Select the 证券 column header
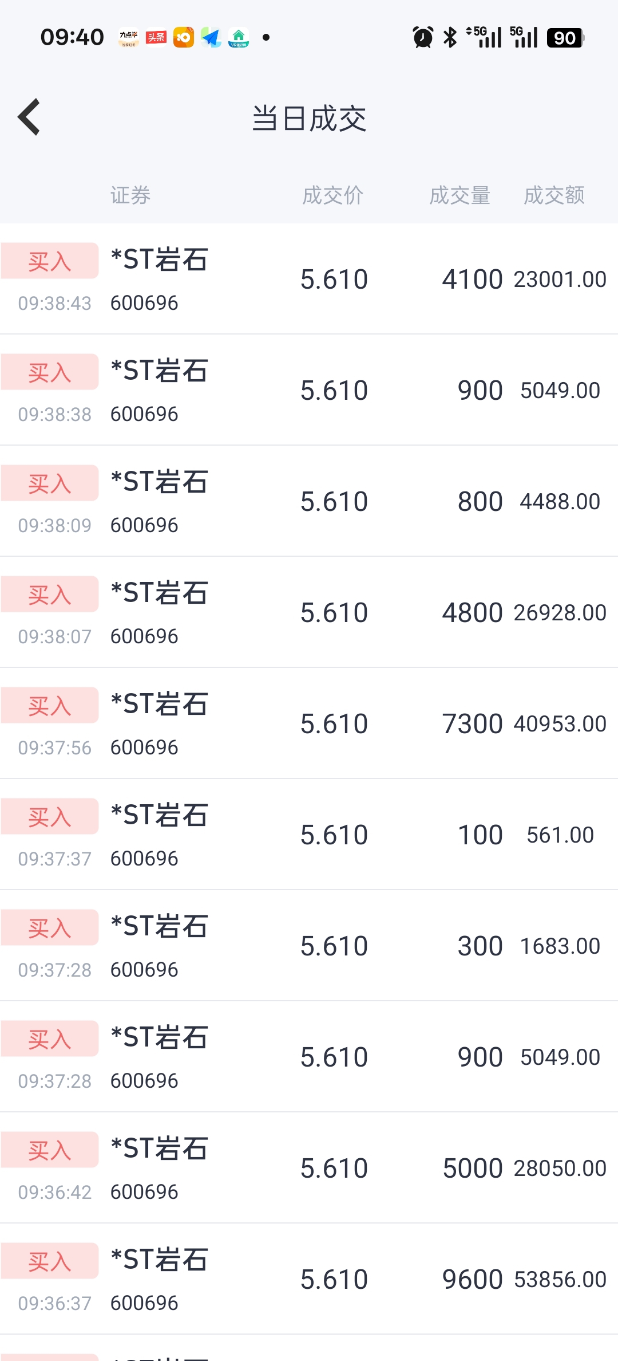Viewport: 618px width, 1361px height. tap(130, 195)
